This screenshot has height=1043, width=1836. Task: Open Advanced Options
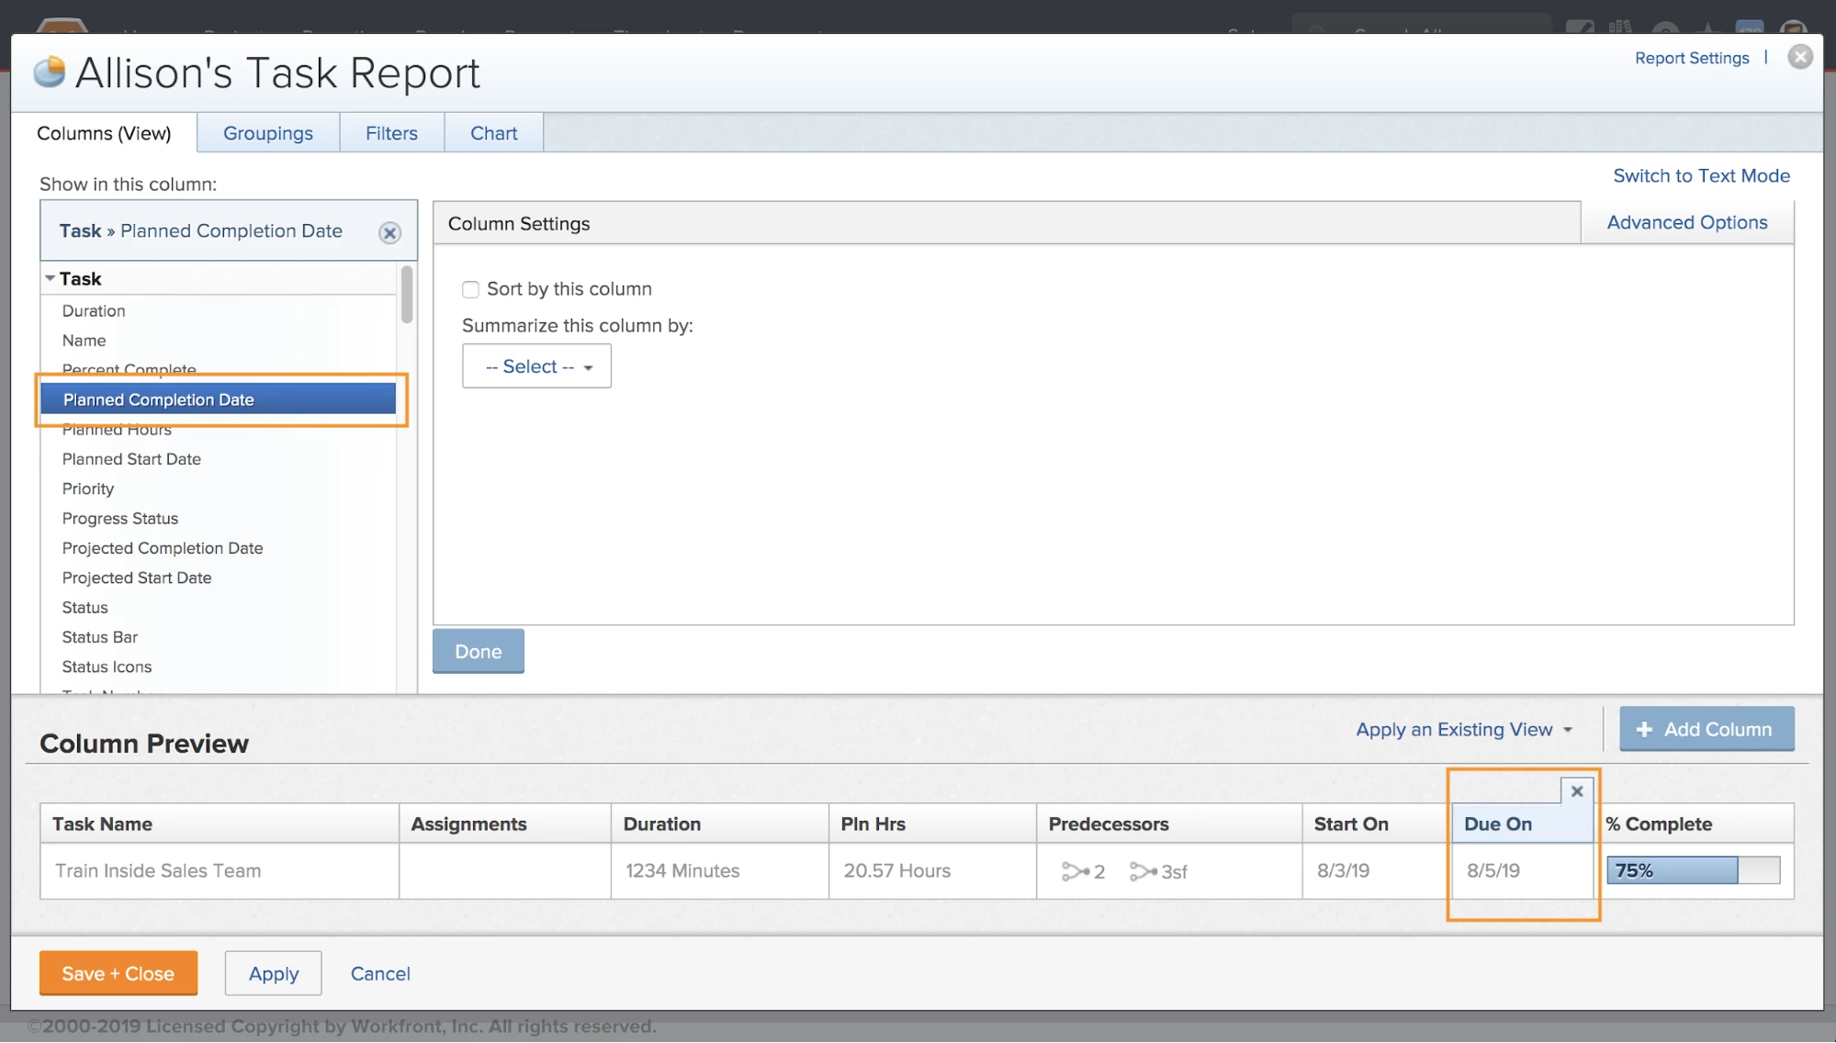point(1686,222)
